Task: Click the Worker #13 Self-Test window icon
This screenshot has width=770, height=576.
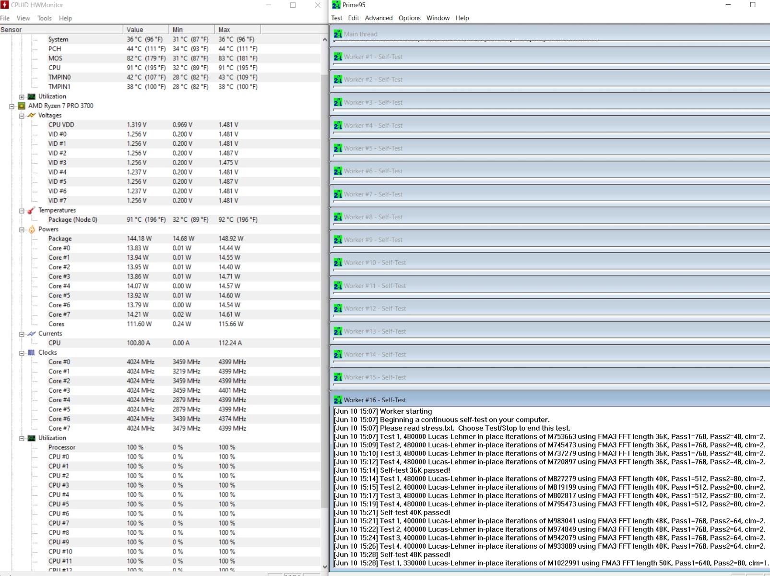Action: point(338,331)
